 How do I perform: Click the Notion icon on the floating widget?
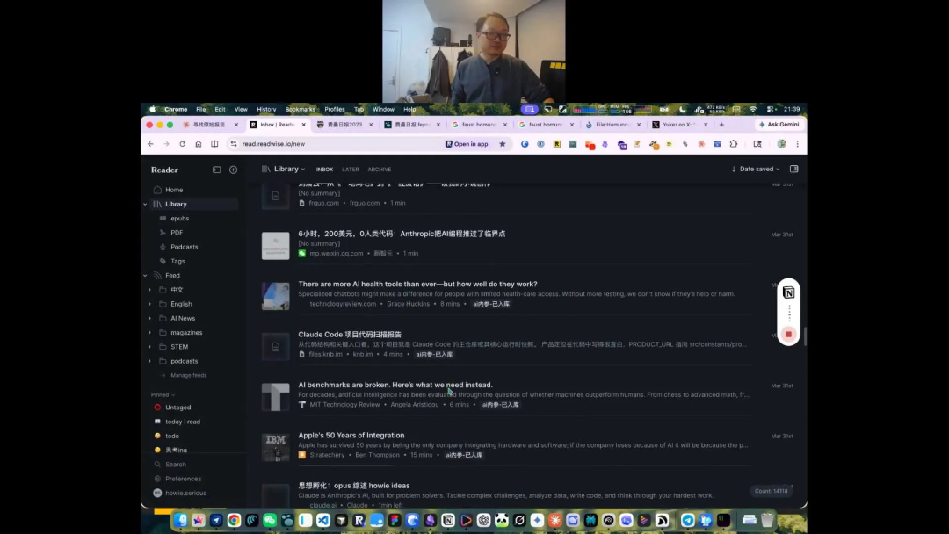(788, 292)
